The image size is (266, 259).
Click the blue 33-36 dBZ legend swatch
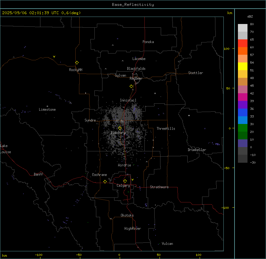click(243, 112)
